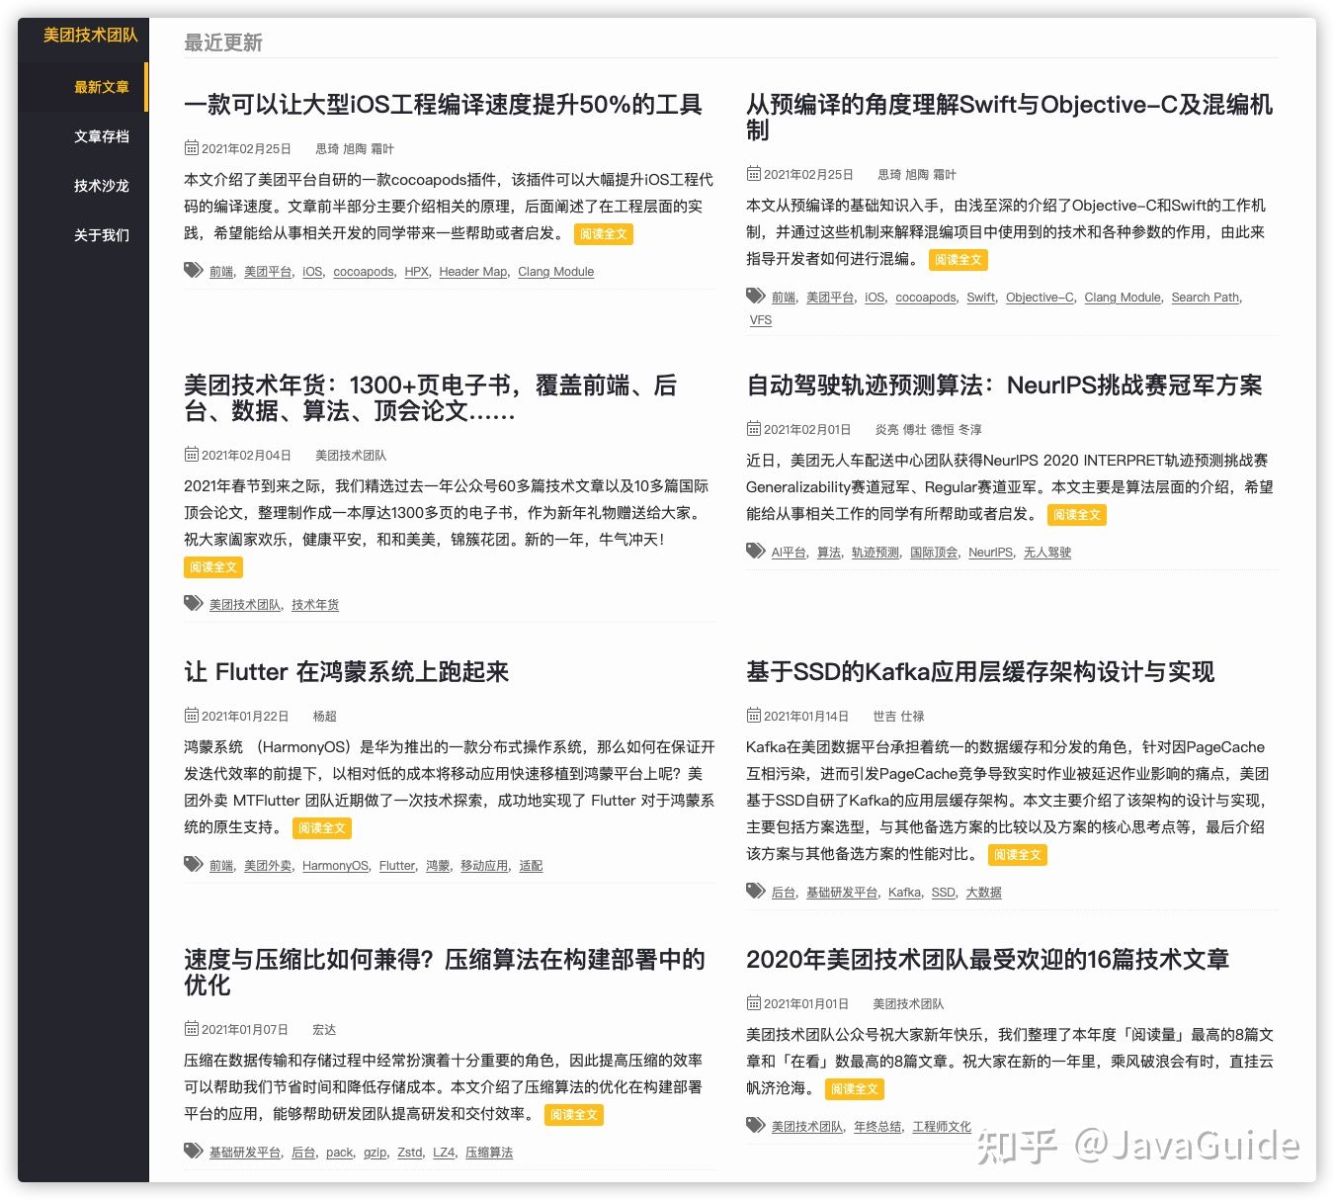Viewport: 1334px width, 1200px height.
Task: Open 文章存档 in the sidebar
Action: pyautogui.click(x=83, y=136)
